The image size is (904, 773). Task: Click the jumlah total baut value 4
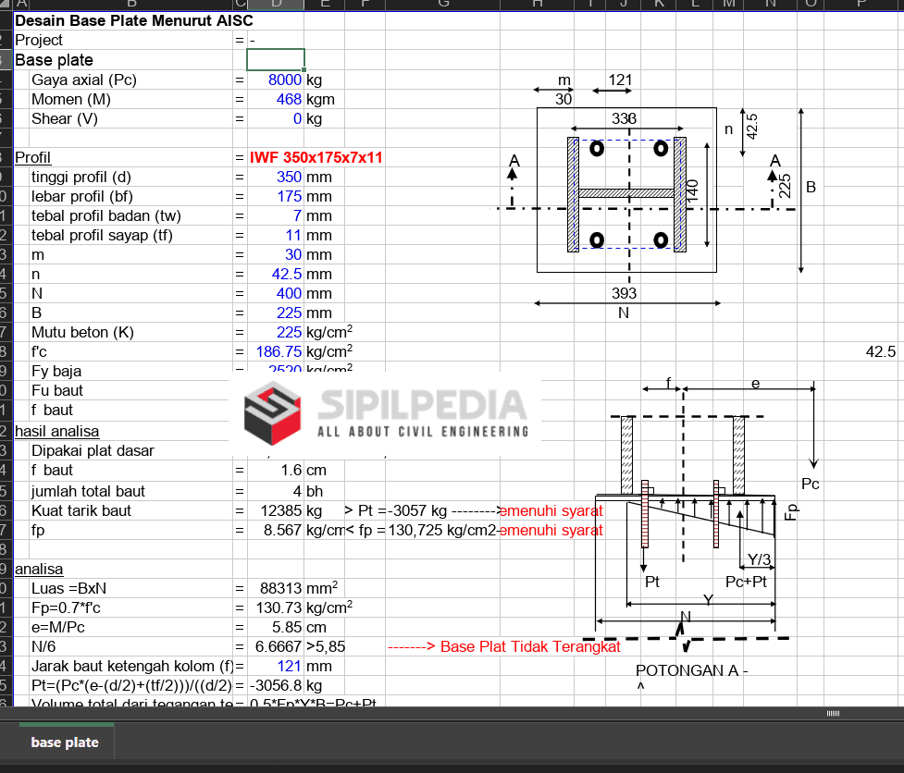pyautogui.click(x=276, y=491)
